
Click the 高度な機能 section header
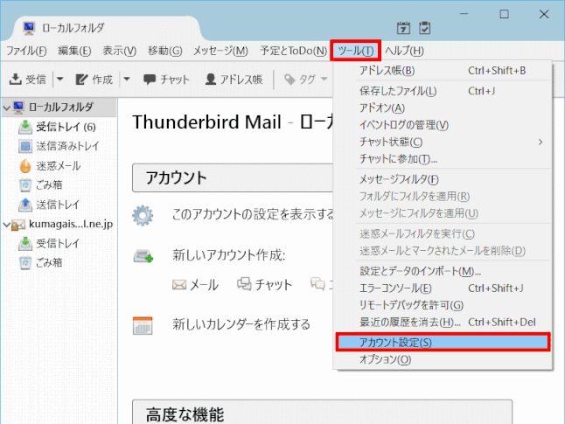(x=322, y=412)
